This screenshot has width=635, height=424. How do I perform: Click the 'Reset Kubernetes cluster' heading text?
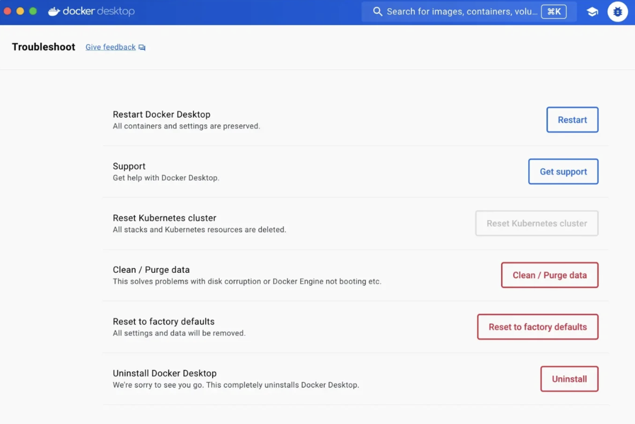[165, 218]
